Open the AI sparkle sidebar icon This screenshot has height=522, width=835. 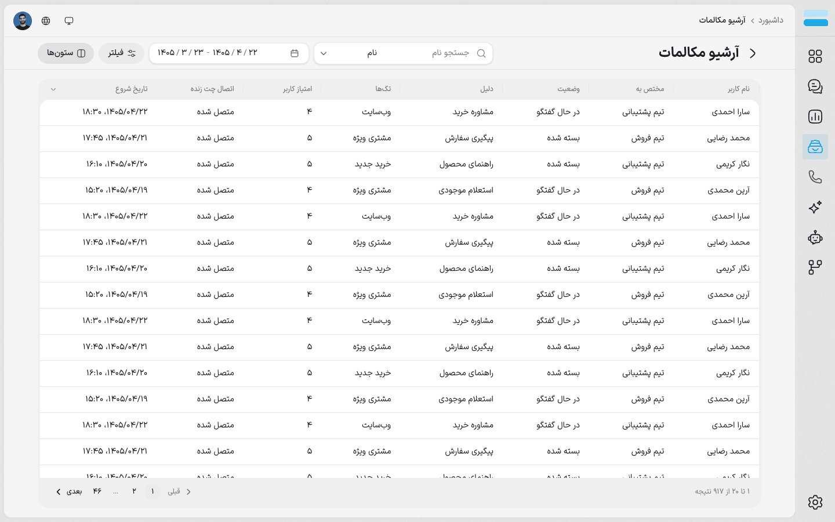pos(815,207)
